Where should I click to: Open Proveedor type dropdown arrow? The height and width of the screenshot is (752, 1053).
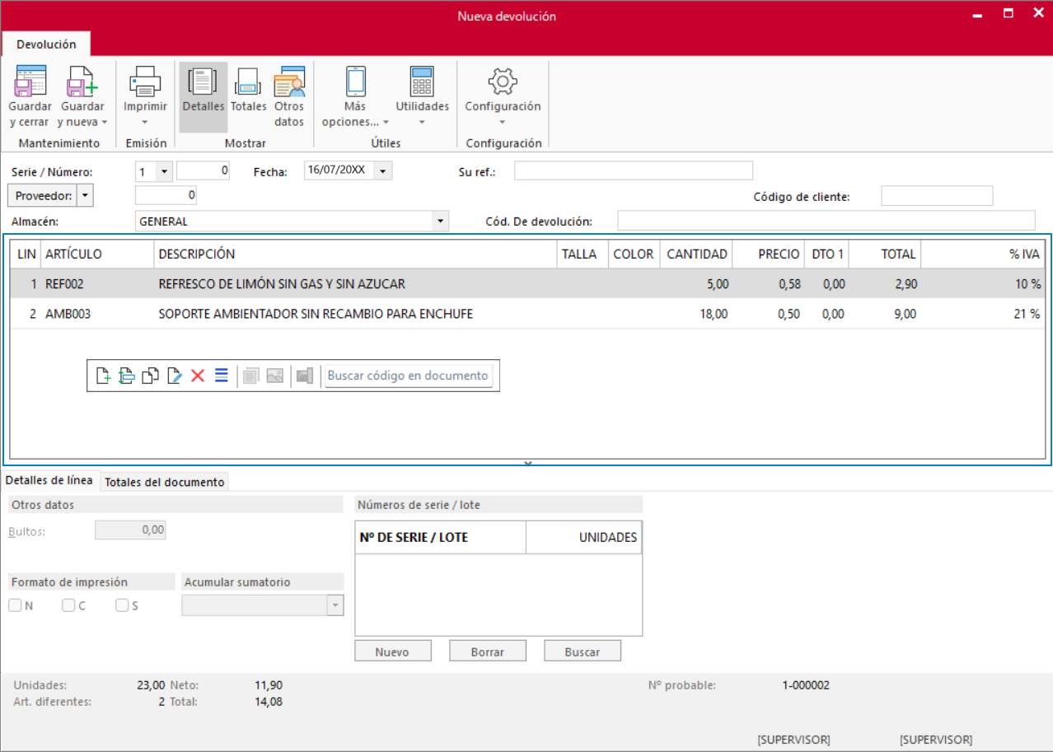click(85, 195)
